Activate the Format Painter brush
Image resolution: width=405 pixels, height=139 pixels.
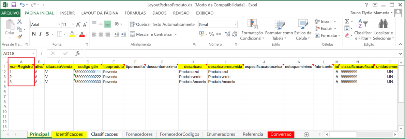click(x=20, y=36)
